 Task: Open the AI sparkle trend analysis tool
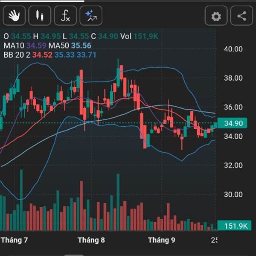(x=91, y=16)
